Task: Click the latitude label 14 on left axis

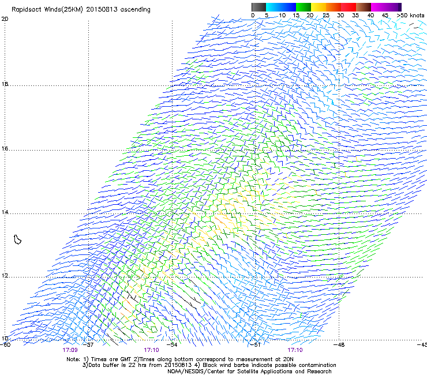Action: pyautogui.click(x=5, y=212)
